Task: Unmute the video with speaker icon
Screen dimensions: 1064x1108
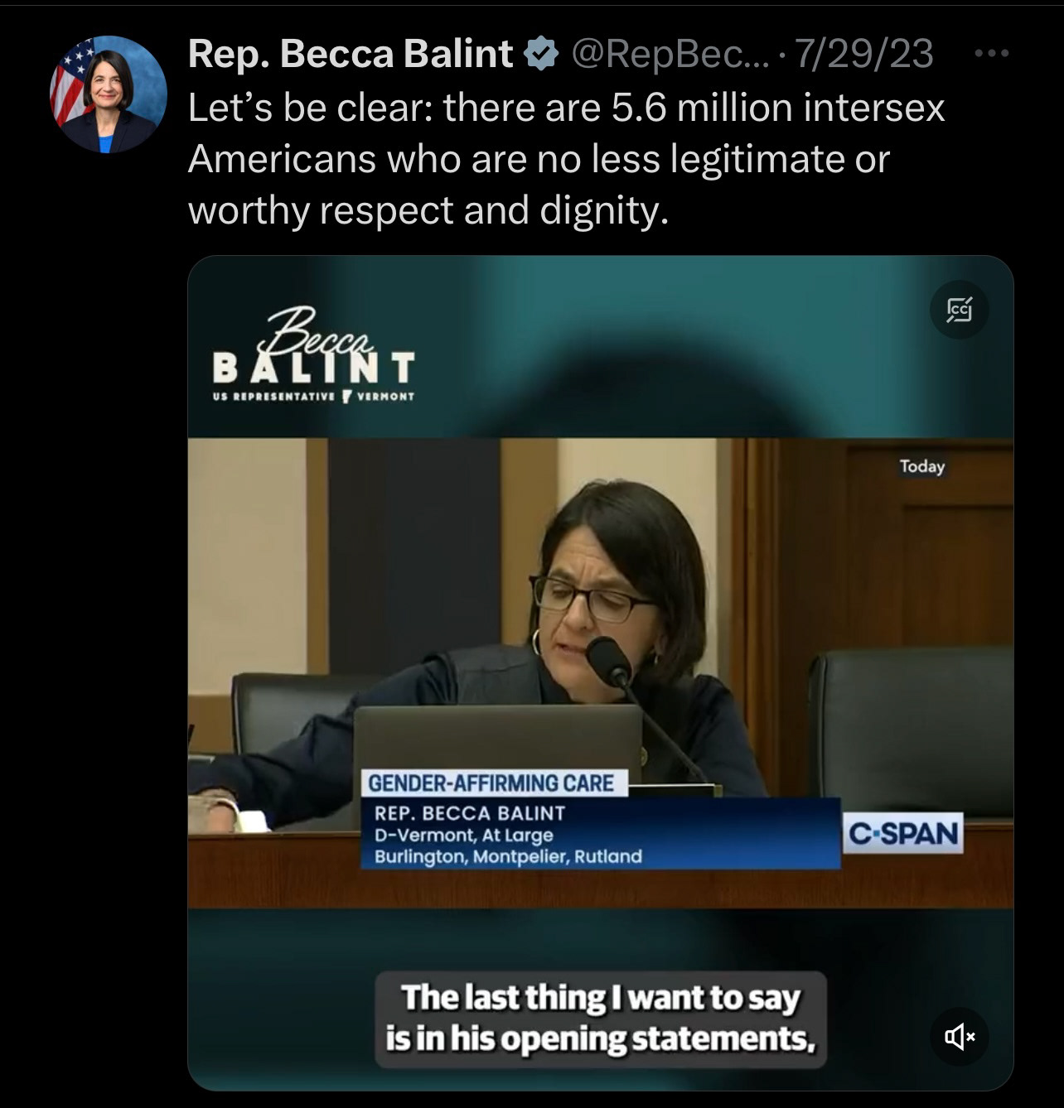Action: point(959,1036)
